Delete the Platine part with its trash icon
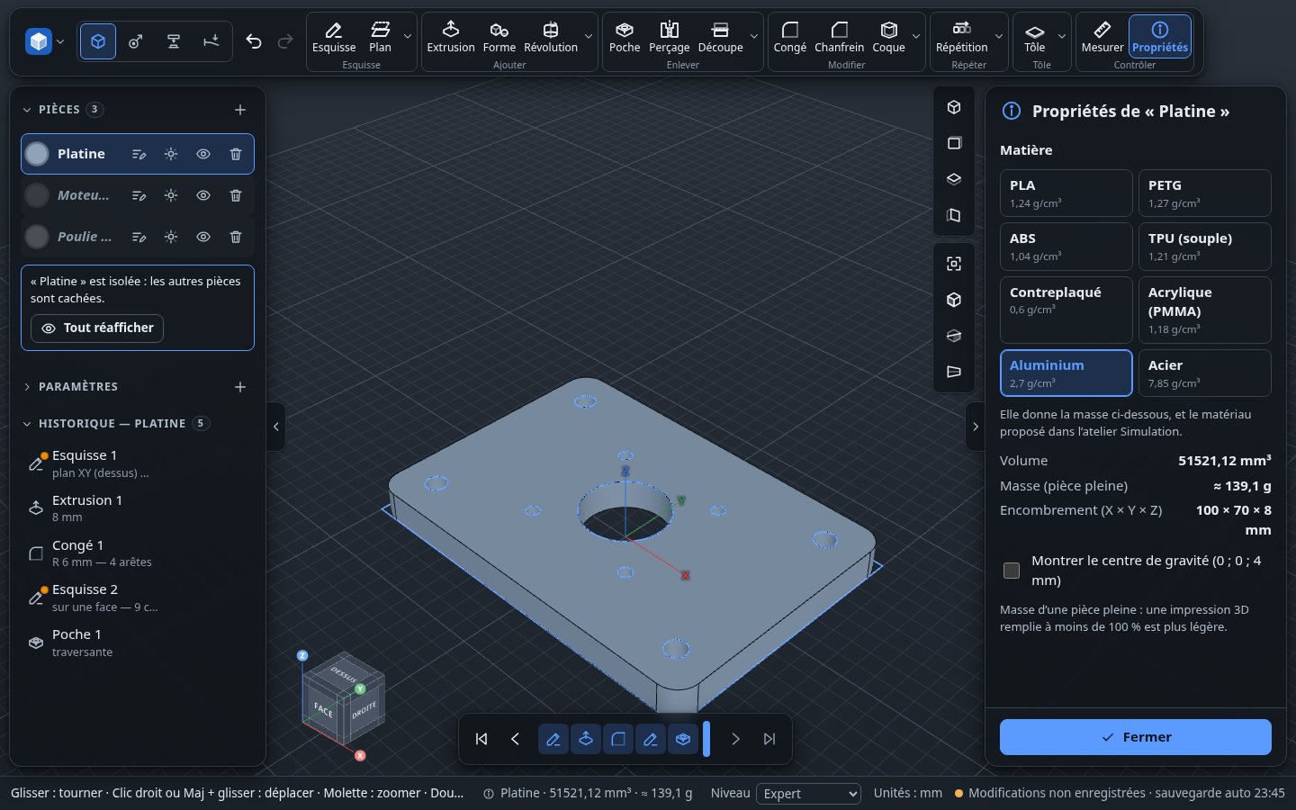 (236, 154)
